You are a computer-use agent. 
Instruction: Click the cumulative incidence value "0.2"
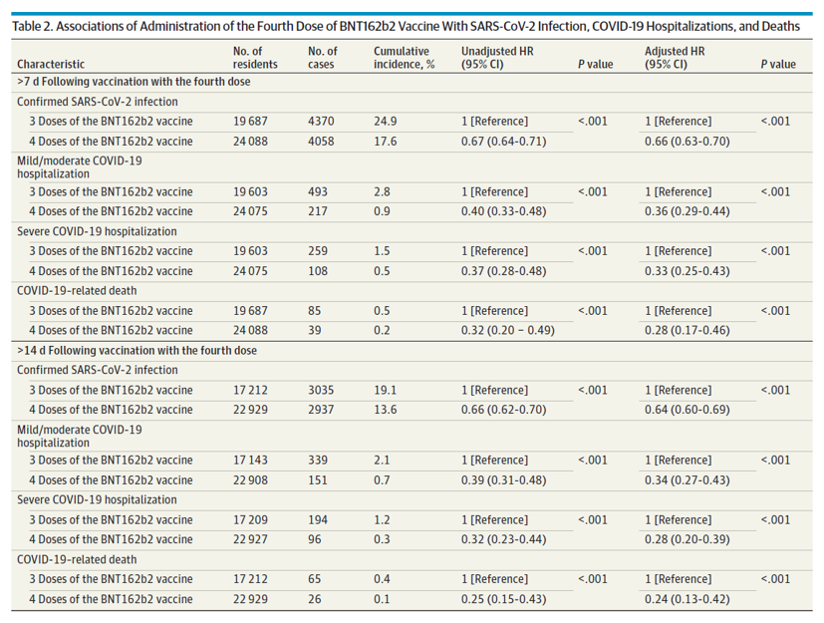pyautogui.click(x=382, y=331)
